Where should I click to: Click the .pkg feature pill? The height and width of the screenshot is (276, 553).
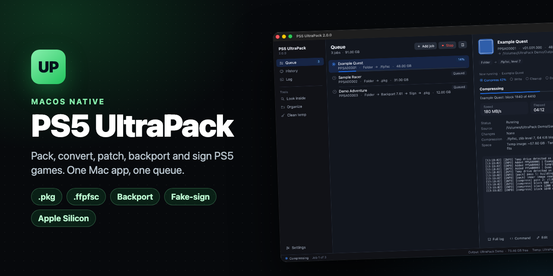pos(47,197)
